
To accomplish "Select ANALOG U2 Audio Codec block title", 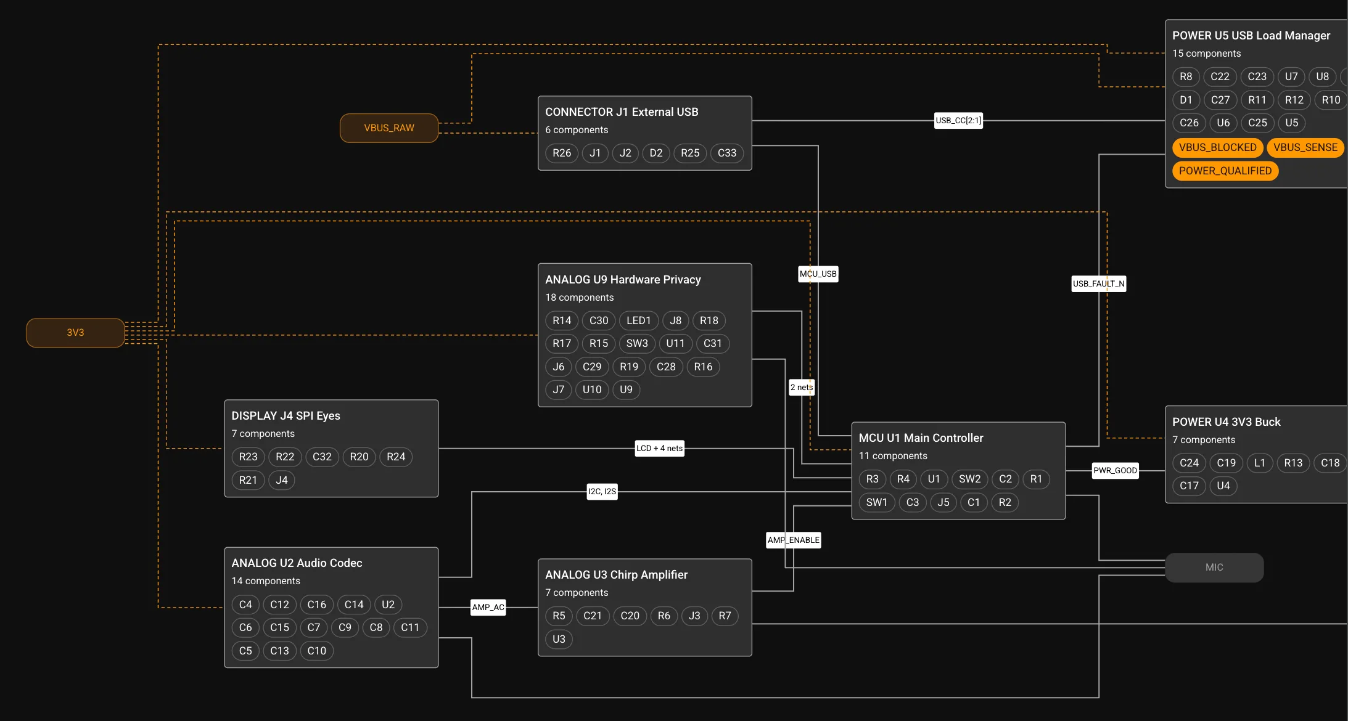I will (x=297, y=563).
